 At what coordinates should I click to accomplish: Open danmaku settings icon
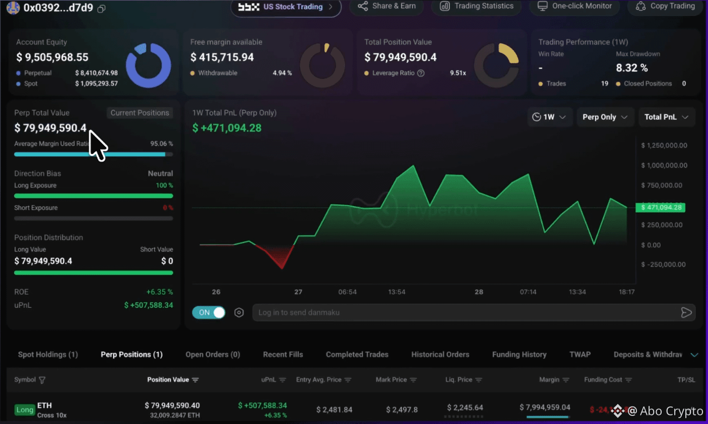[239, 312]
